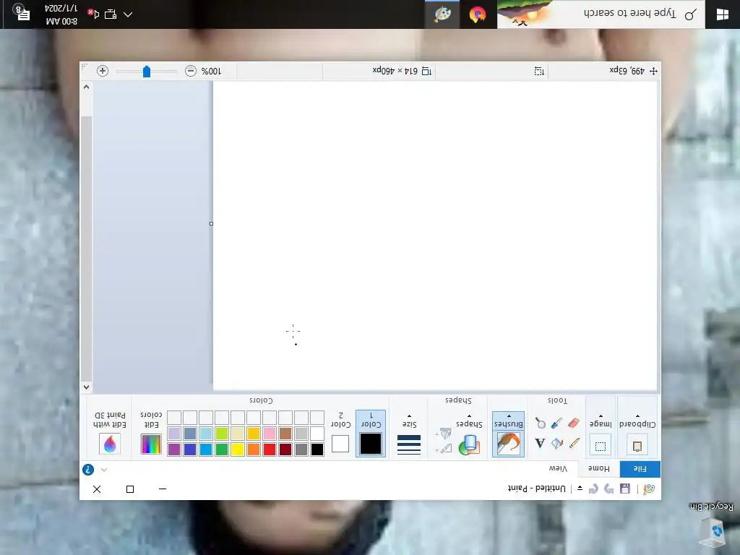Select the Magnifier tool

pos(540,423)
